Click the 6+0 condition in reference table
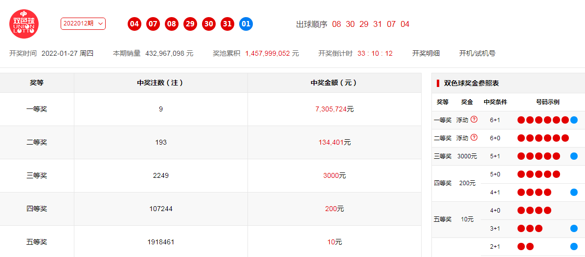 (495, 138)
